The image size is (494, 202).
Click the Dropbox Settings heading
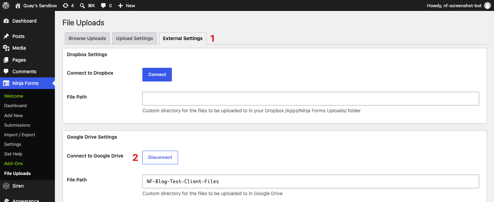[x=87, y=54]
